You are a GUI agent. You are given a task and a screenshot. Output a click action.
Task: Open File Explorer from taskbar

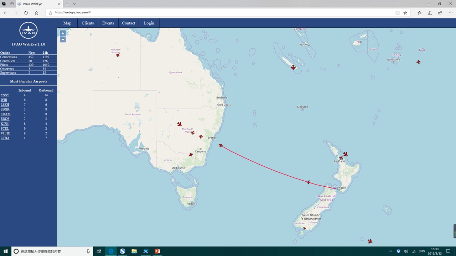pos(134,251)
